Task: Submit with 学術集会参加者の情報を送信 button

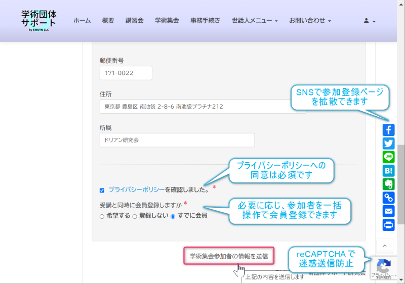Action: pos(229,256)
